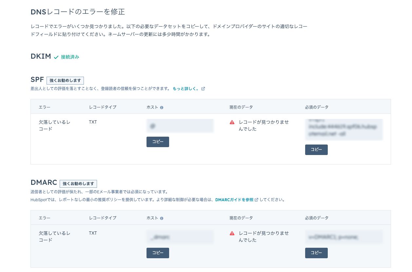This screenshot has width=412, height=272.
Task: Copy the DMARC host value
Action: click(158, 253)
